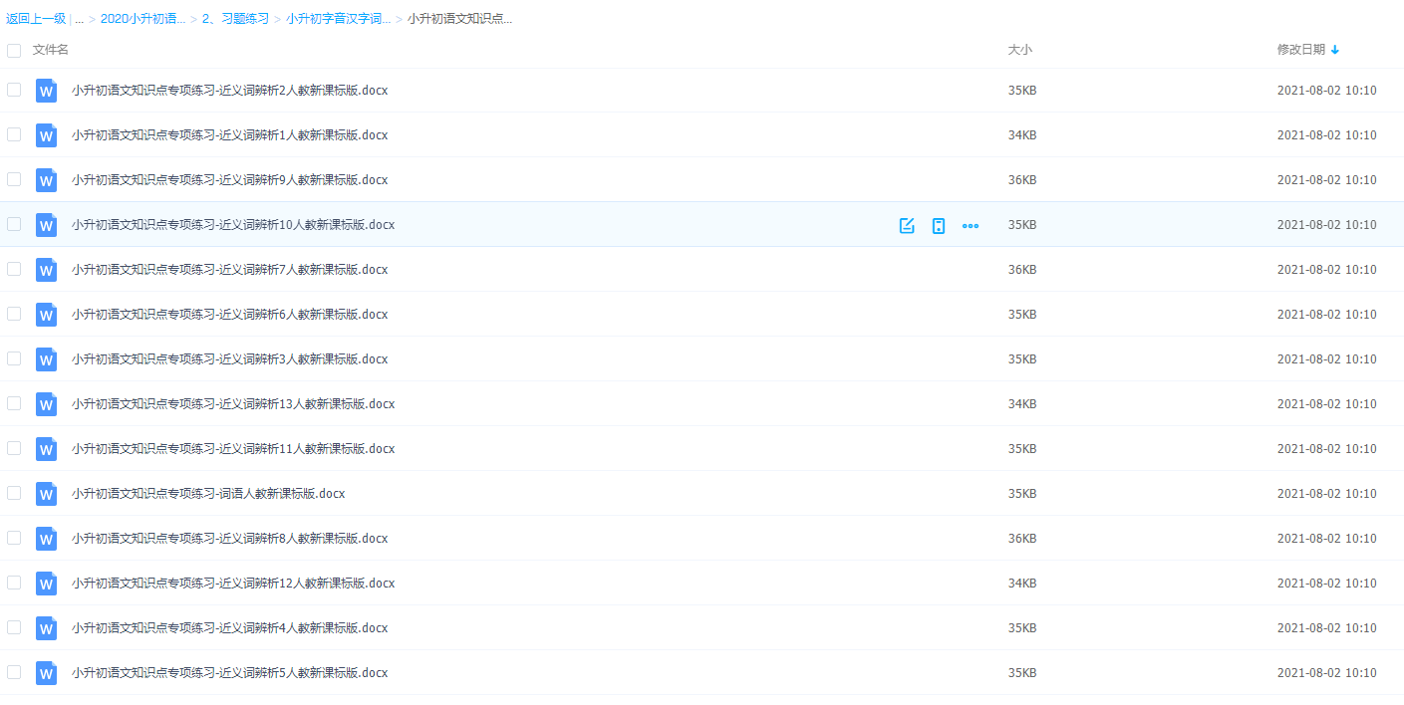This screenshot has width=1404, height=705.
Task: Click the mobile device icon on 近义词辨析10 row
Action: pyautogui.click(x=938, y=225)
